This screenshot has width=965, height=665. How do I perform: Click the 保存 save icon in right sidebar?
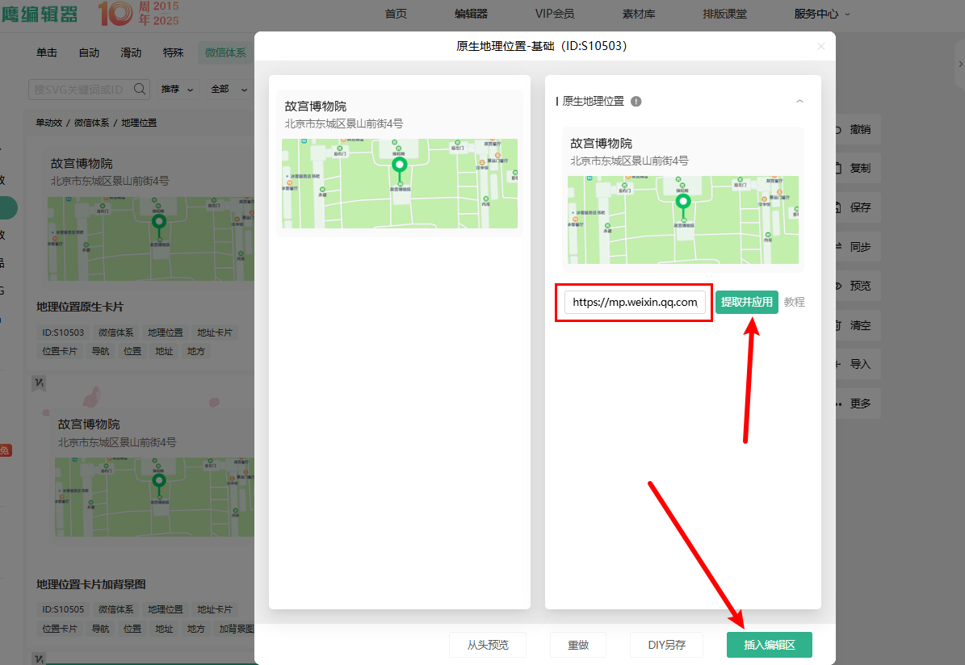point(838,207)
